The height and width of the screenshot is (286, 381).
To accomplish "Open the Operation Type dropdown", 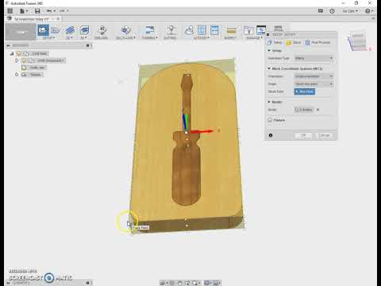I will pos(314,58).
